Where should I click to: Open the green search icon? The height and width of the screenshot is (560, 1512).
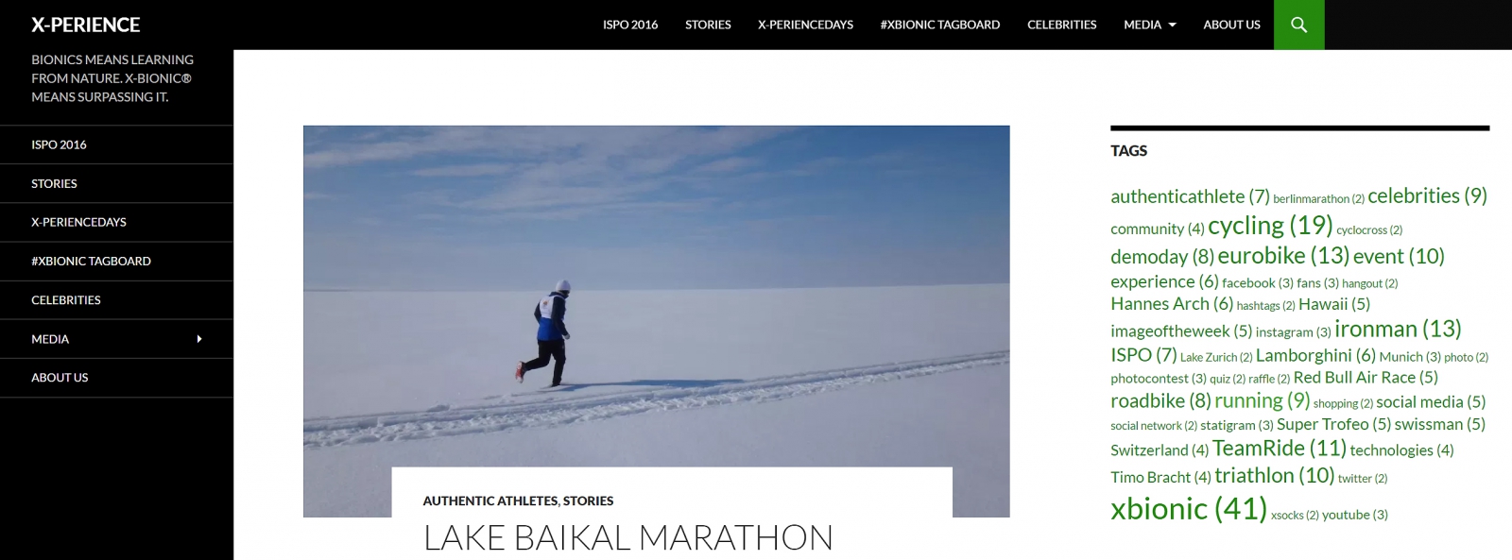pyautogui.click(x=1298, y=25)
